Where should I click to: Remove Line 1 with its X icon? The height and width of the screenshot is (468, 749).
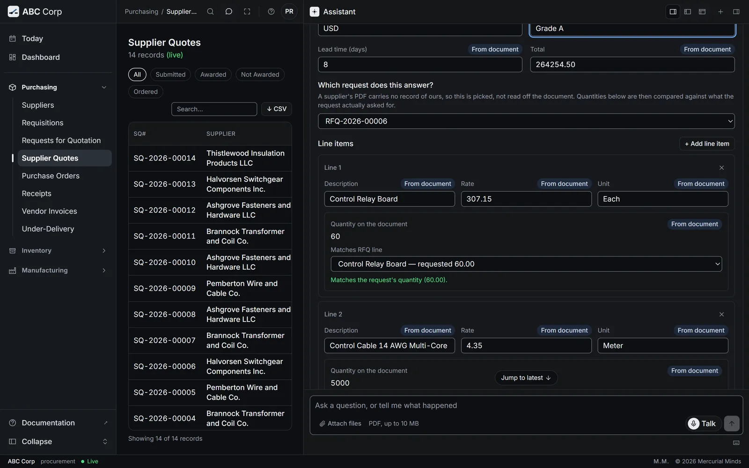pos(722,168)
